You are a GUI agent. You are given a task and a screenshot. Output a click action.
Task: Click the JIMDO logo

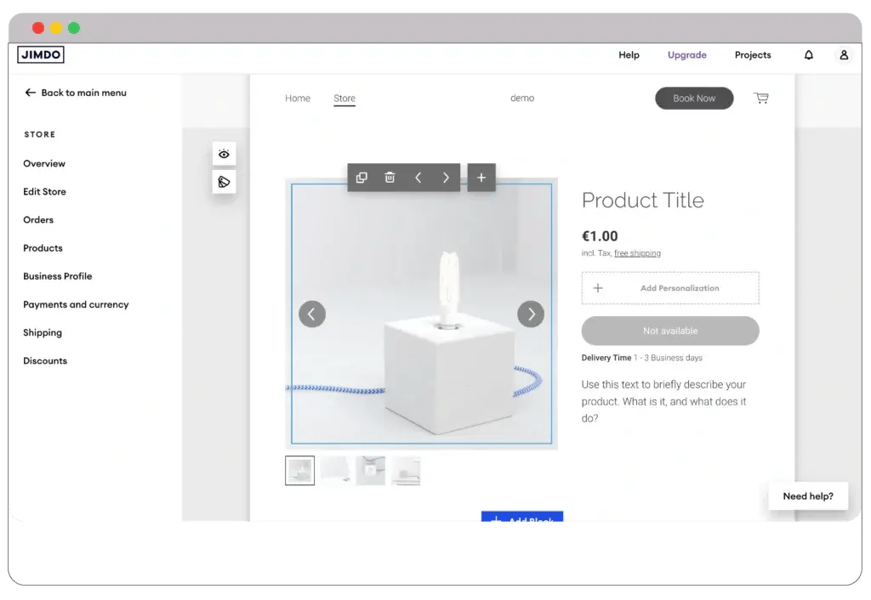coord(40,55)
